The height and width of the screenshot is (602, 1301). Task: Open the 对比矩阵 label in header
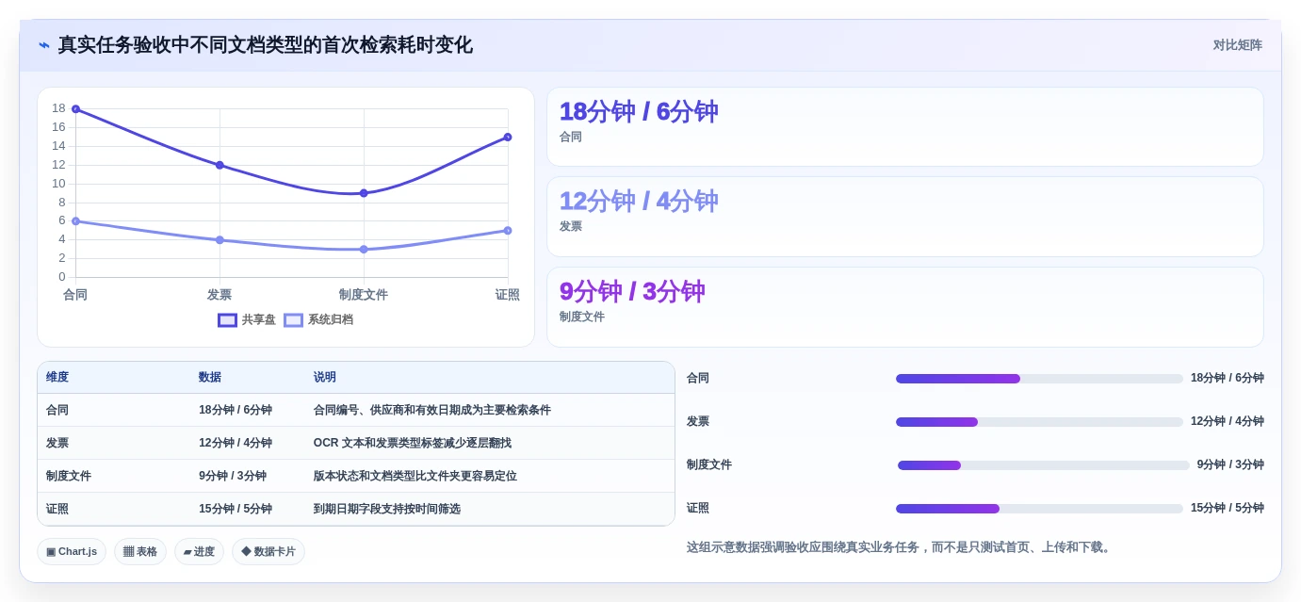point(1237,45)
